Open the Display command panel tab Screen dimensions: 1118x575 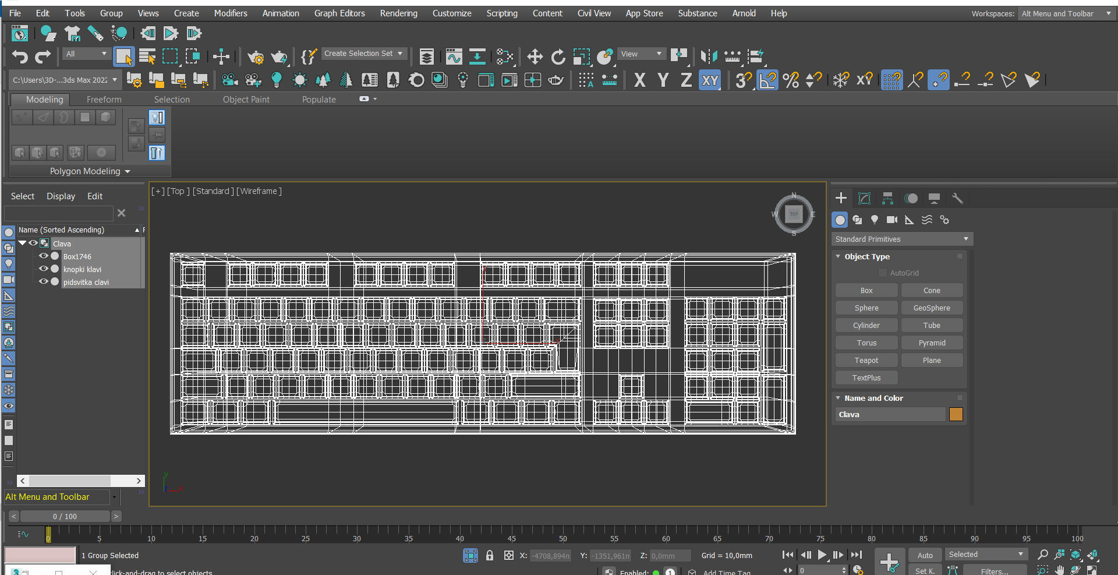pos(934,199)
